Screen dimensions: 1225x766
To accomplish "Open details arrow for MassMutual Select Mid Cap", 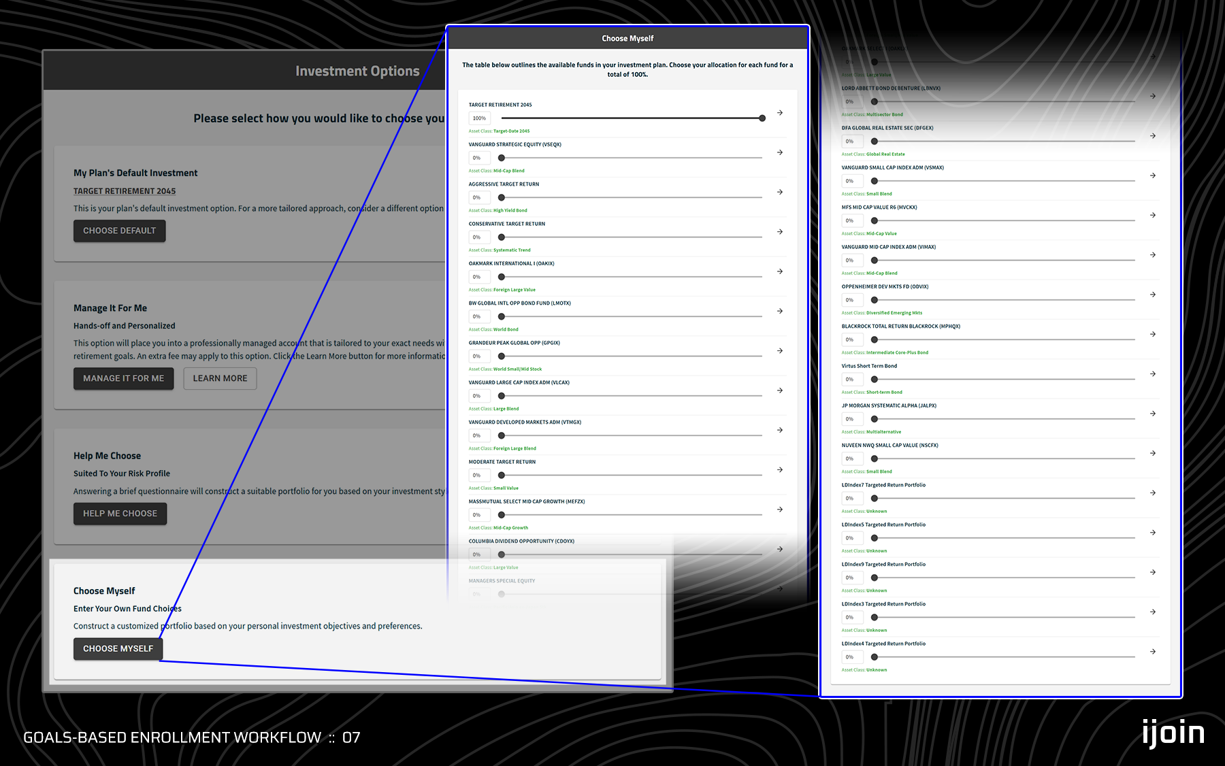I will 780,510.
